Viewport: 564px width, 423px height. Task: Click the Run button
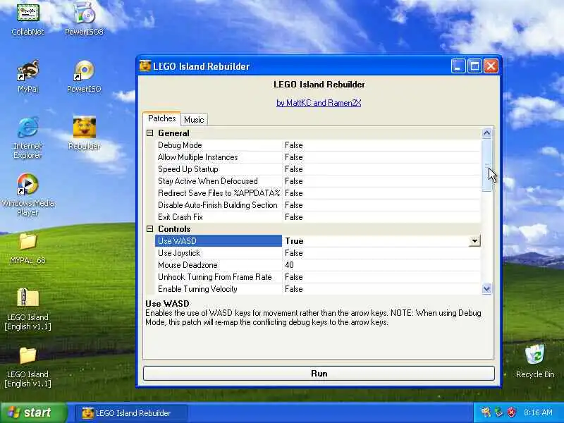319,374
